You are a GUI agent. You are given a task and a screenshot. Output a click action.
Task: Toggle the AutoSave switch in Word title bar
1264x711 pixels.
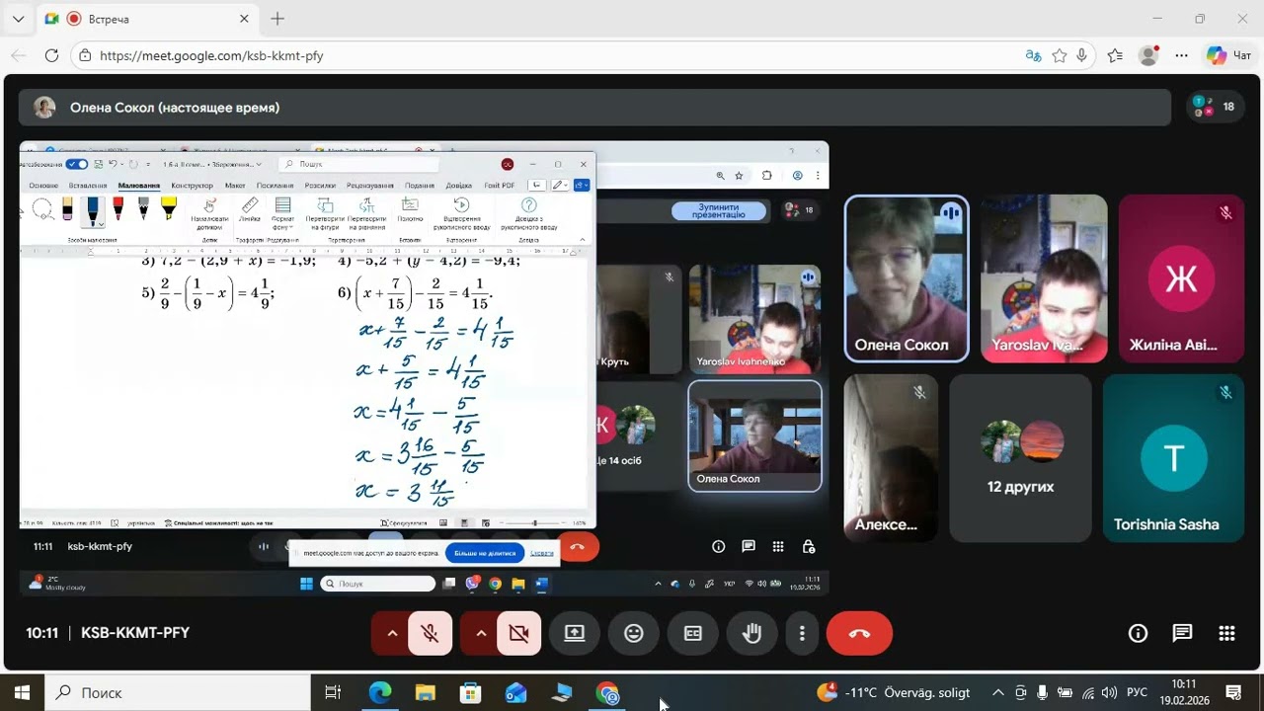(x=77, y=164)
